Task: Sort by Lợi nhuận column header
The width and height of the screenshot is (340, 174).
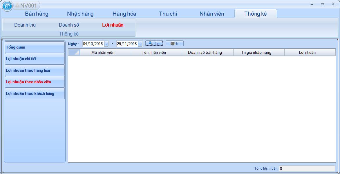Action: click(x=310, y=52)
